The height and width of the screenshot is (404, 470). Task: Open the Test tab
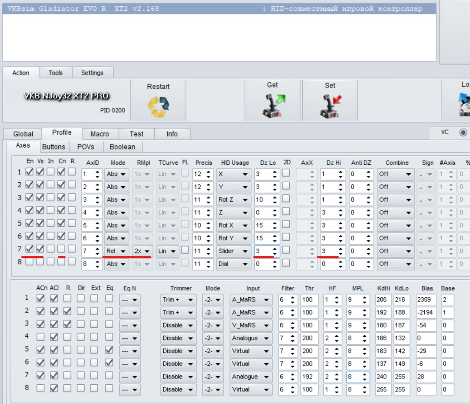coord(136,134)
